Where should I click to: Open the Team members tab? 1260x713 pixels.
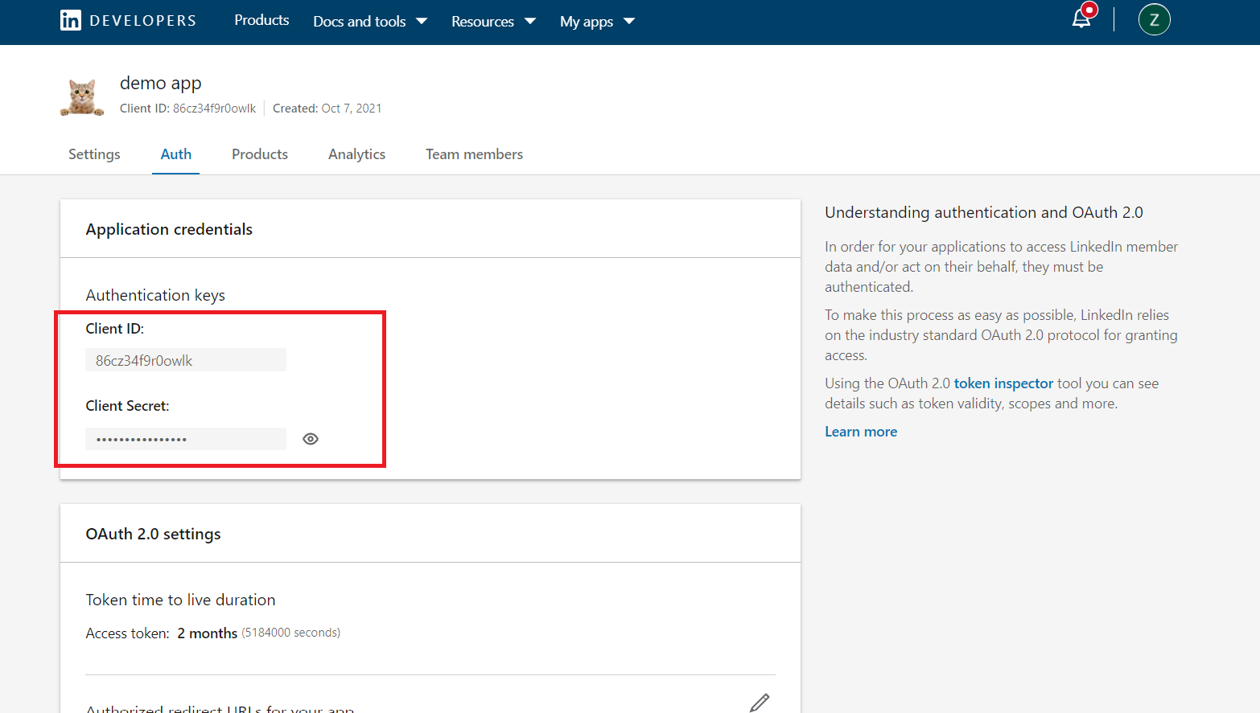pos(474,154)
